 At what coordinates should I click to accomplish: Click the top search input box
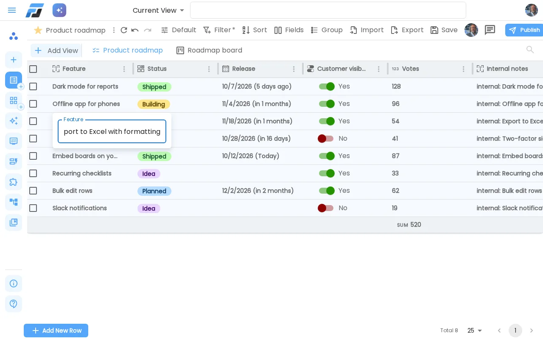click(x=328, y=10)
